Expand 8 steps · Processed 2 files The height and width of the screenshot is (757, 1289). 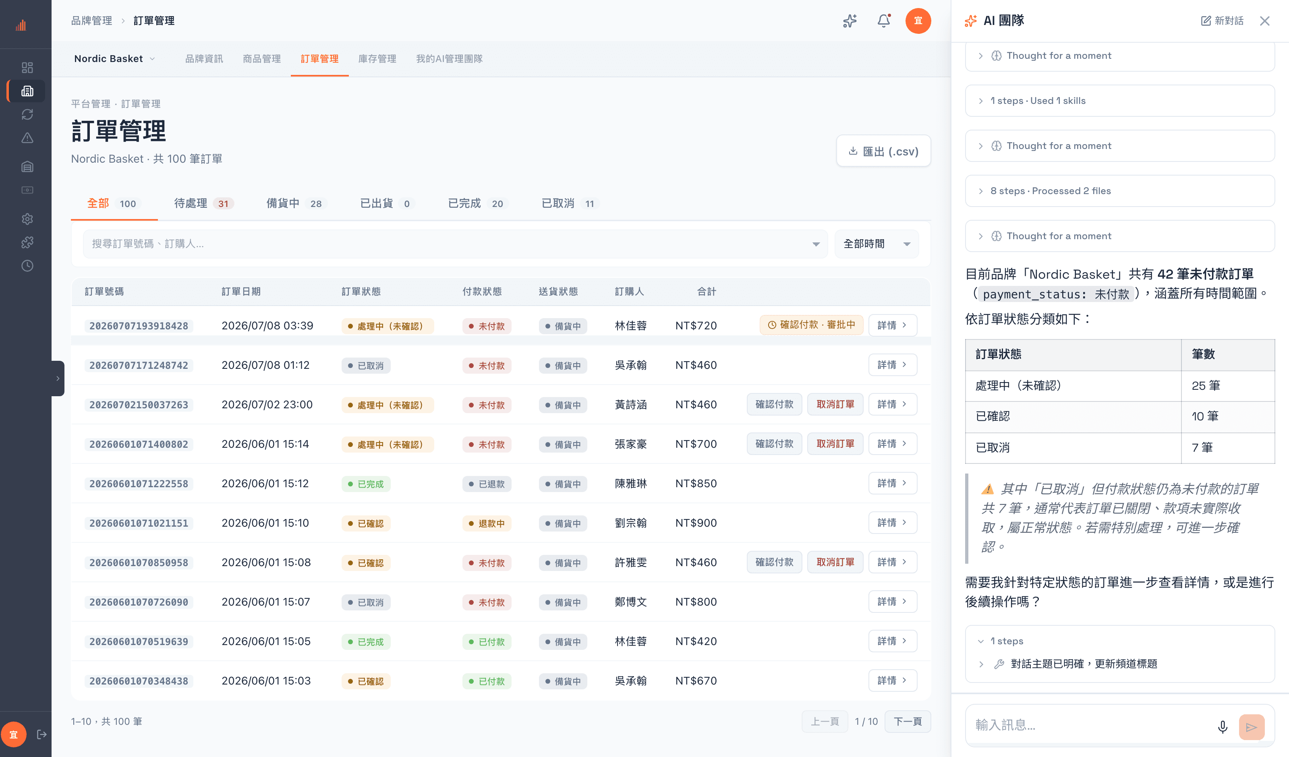tap(1119, 191)
